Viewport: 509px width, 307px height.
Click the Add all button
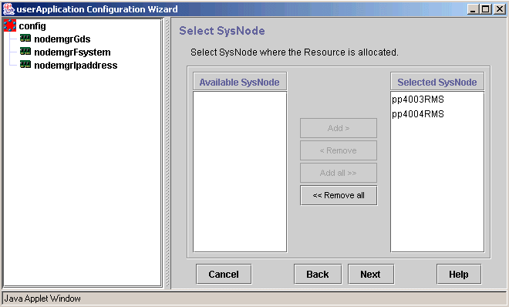coord(339,173)
